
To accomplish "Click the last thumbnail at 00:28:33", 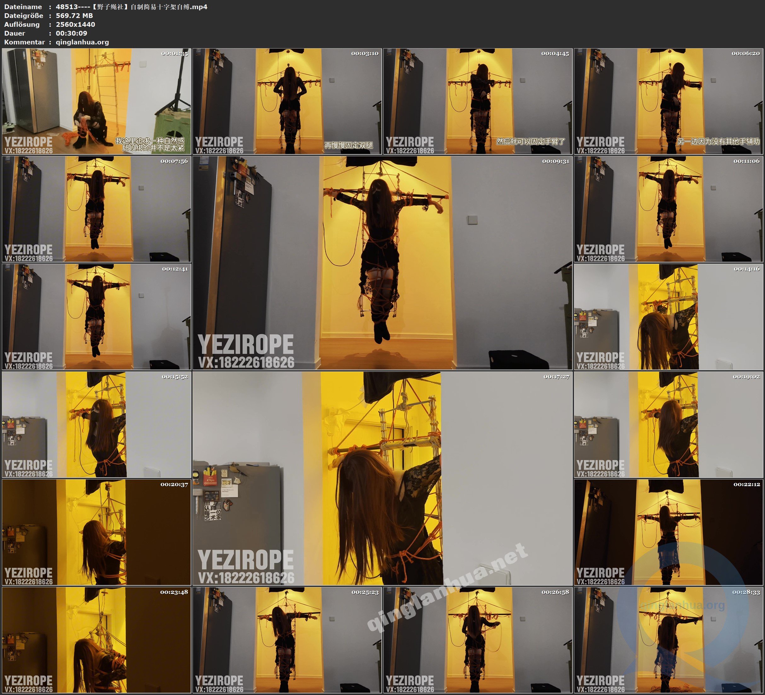I will pos(668,640).
